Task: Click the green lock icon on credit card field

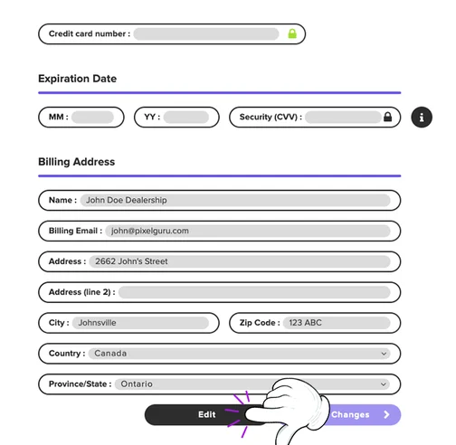Action: coord(292,33)
